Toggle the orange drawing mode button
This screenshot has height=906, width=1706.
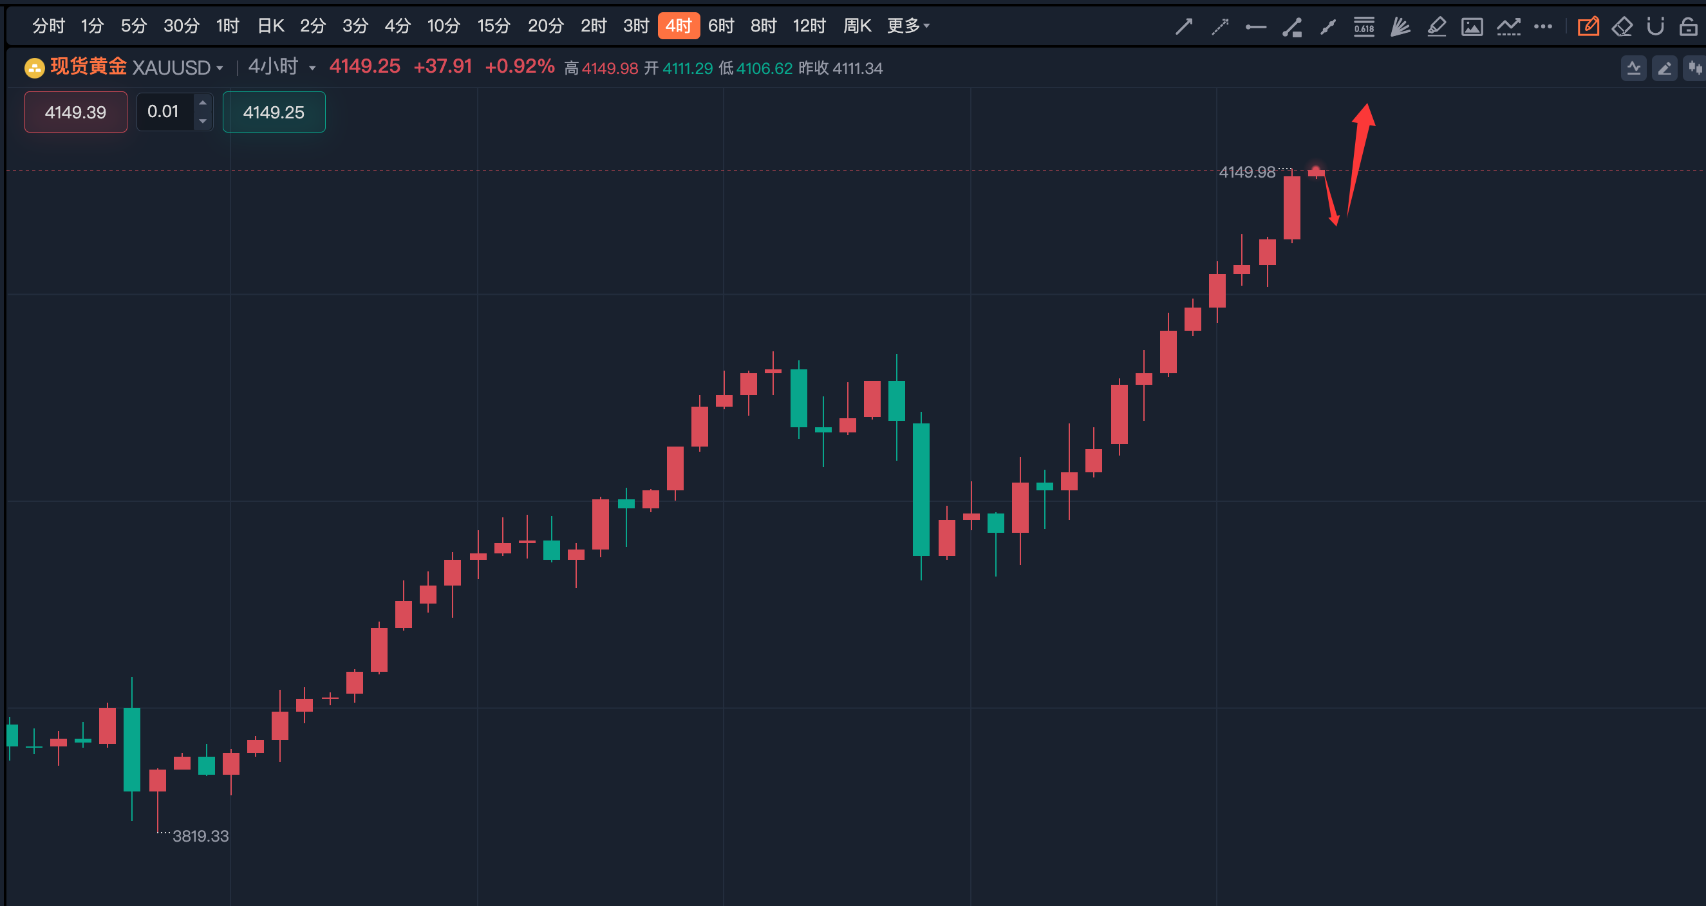pyautogui.click(x=1588, y=26)
